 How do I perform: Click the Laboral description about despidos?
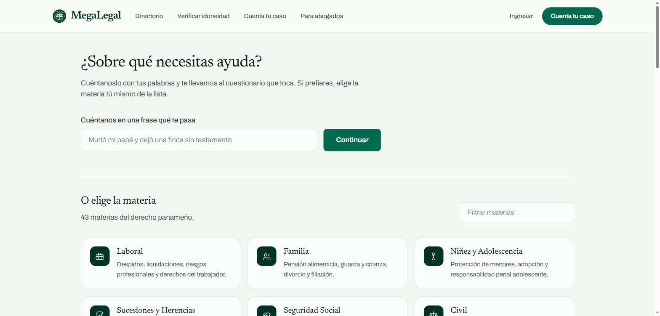[171, 269]
